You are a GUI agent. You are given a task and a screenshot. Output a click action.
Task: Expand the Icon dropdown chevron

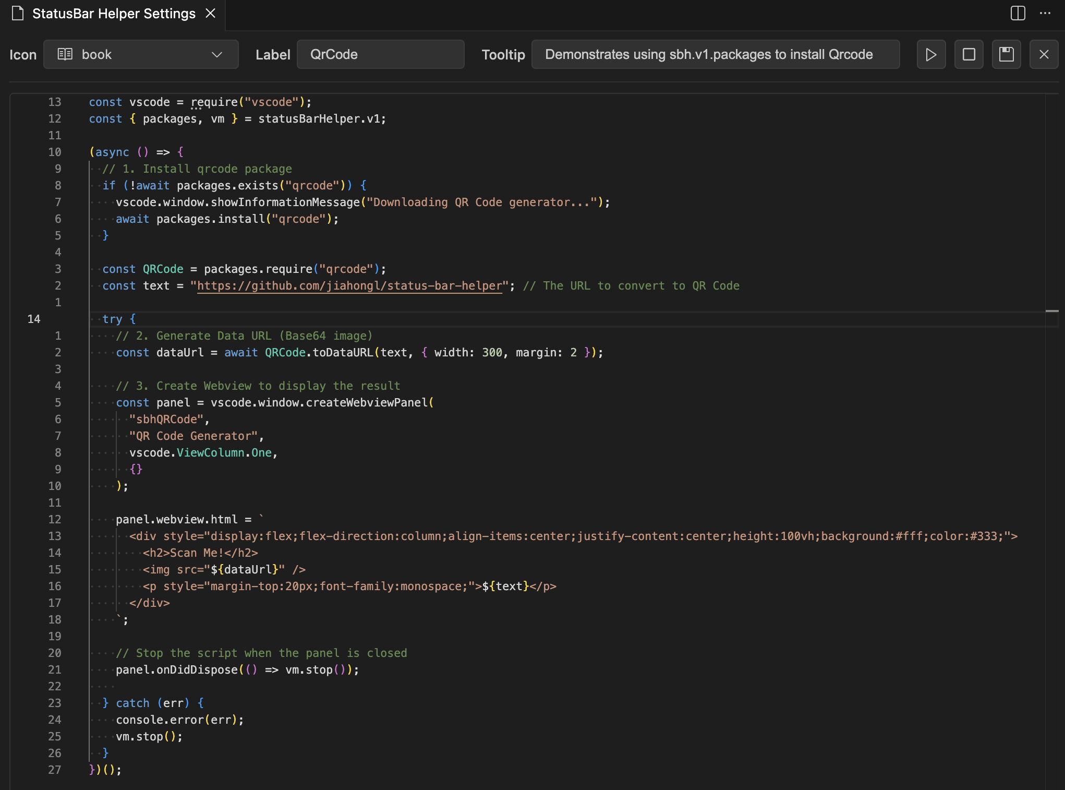pyautogui.click(x=217, y=54)
